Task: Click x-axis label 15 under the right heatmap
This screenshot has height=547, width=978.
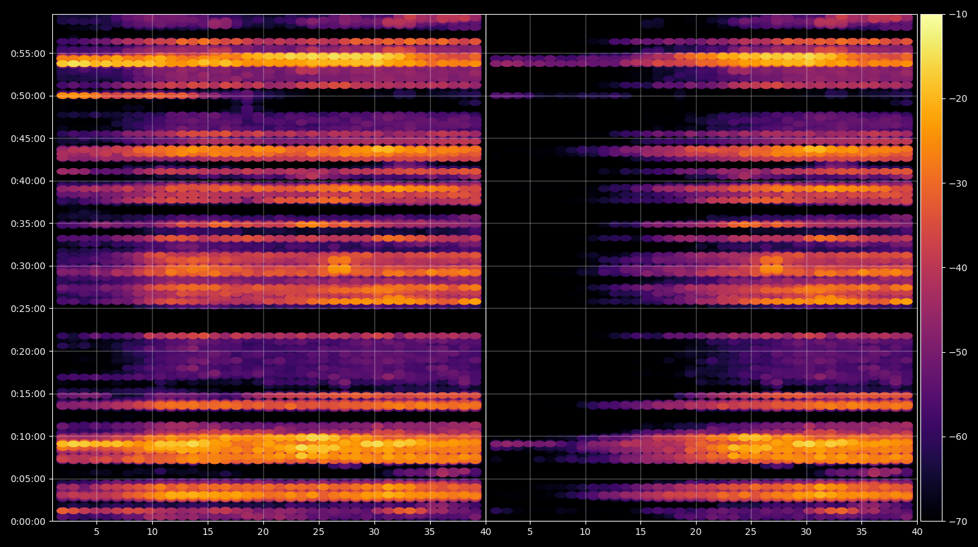Action: point(640,532)
